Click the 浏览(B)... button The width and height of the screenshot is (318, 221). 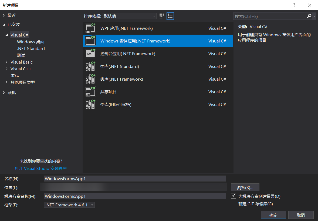click(x=245, y=187)
